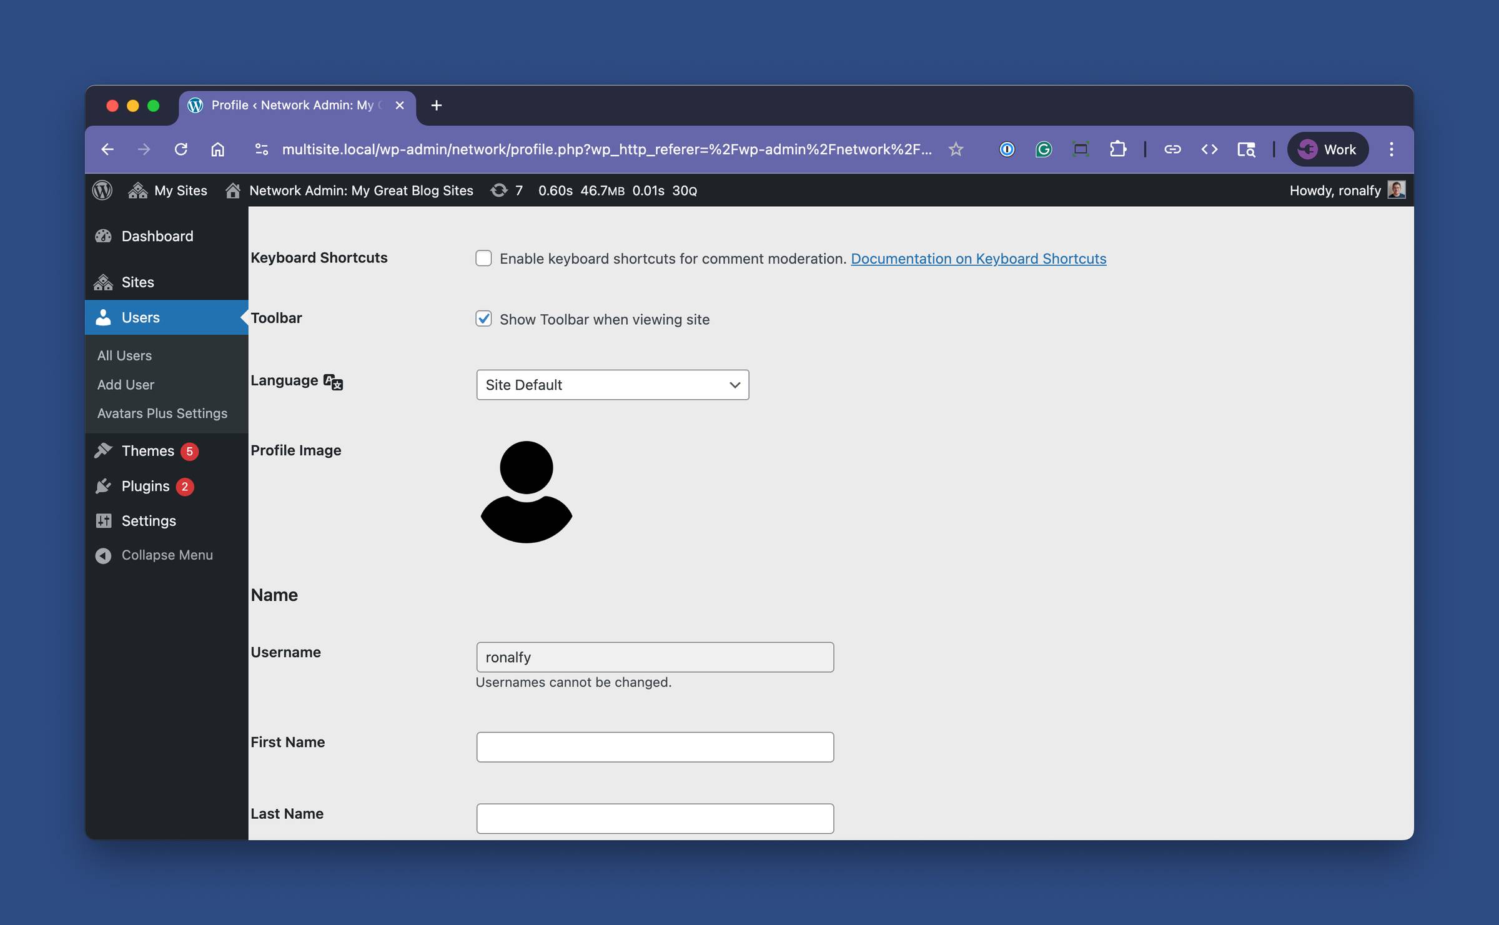This screenshot has height=925, width=1499.
Task: Close the Profile browser tab
Action: 400,106
